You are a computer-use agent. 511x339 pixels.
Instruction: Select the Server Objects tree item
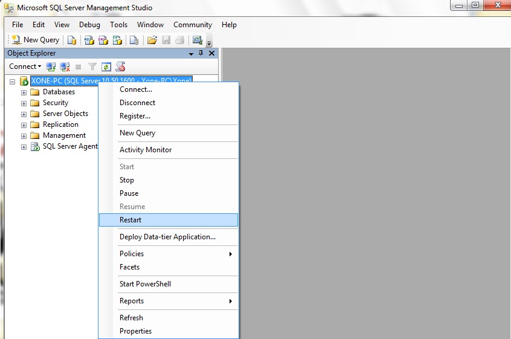(x=65, y=114)
